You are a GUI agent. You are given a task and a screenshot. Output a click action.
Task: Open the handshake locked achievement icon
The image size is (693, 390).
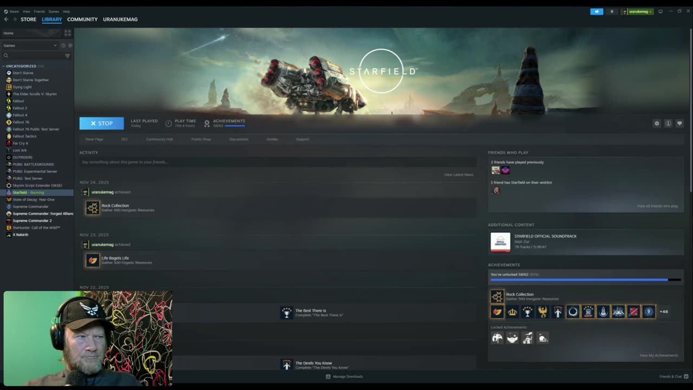(512, 337)
